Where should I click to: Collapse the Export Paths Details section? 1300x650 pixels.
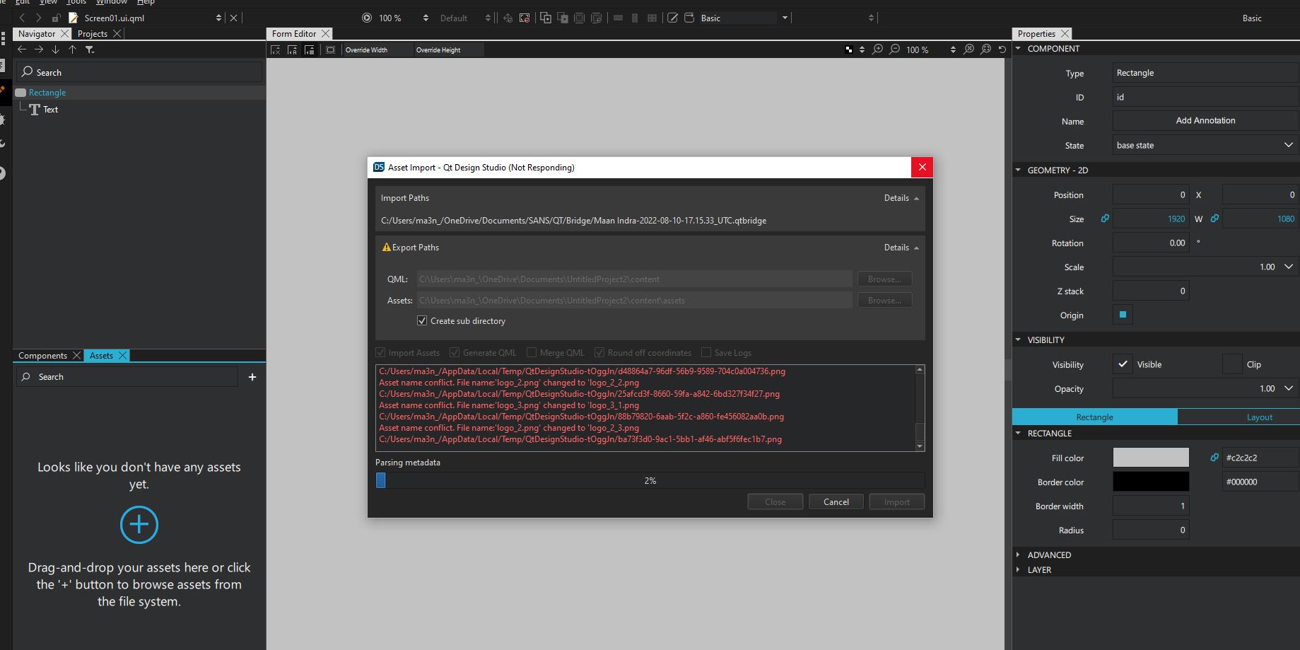[901, 248]
